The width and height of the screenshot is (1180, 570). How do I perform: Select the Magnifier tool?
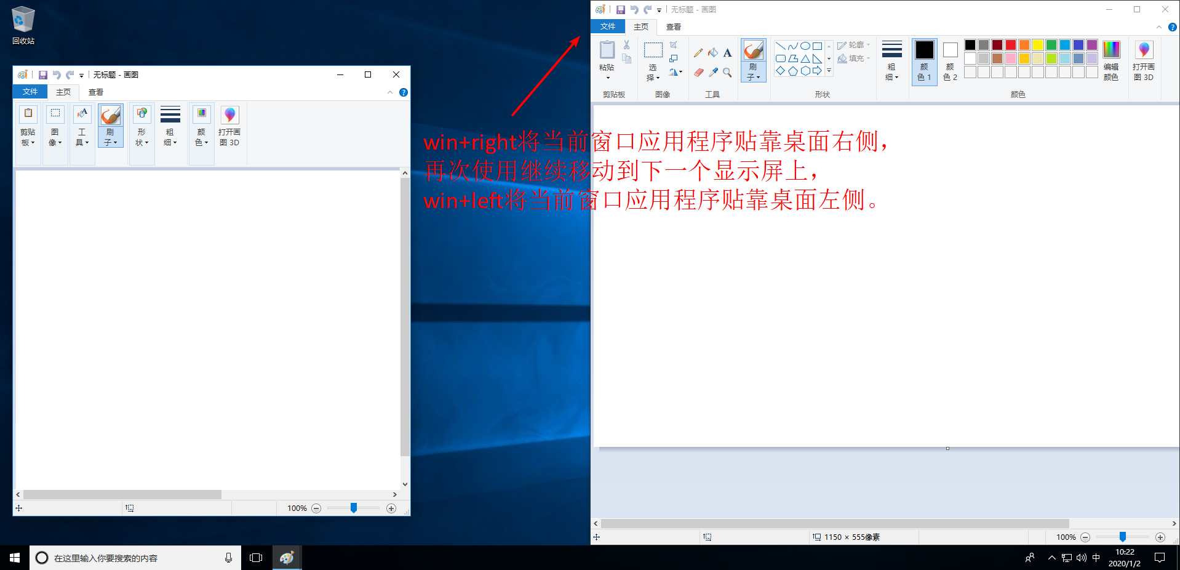point(727,73)
